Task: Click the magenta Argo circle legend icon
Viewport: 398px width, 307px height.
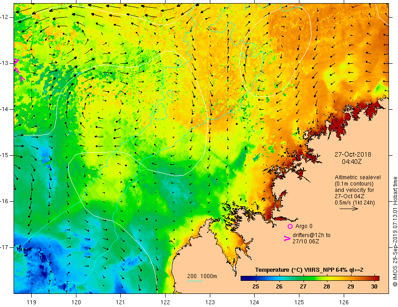Action: [290, 226]
